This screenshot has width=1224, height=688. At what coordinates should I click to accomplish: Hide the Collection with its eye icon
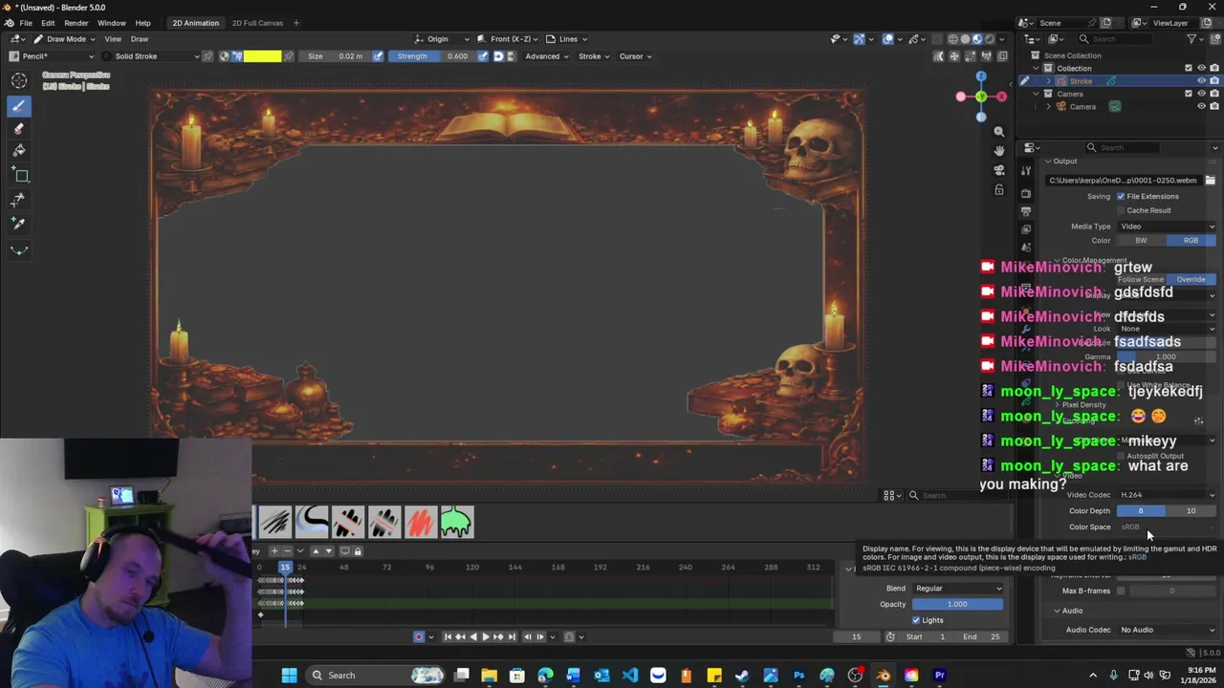[1202, 68]
